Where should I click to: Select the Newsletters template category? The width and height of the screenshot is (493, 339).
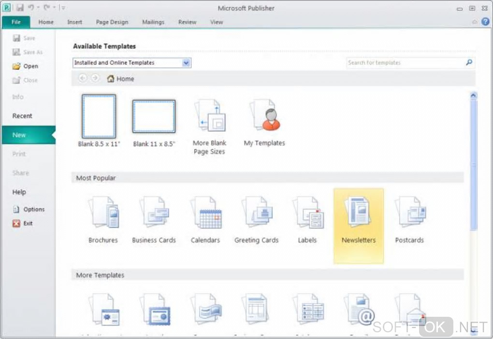359,226
